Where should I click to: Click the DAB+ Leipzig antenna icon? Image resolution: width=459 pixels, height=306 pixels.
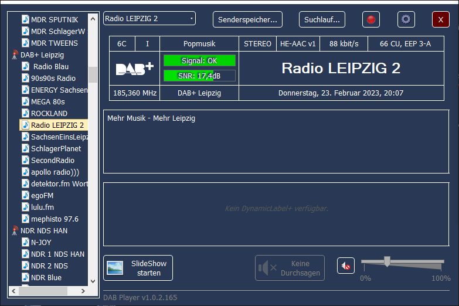pos(15,55)
